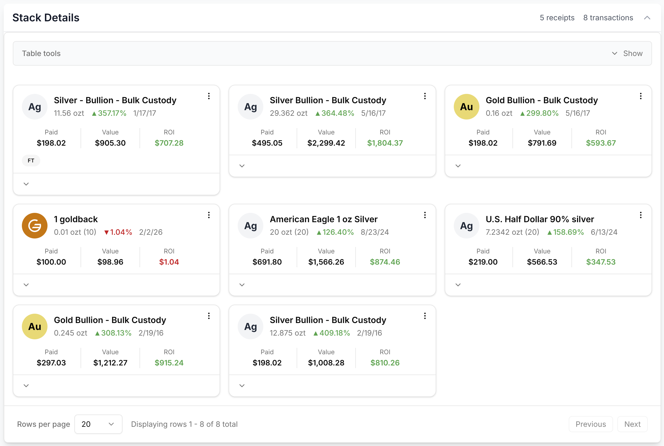The width and height of the screenshot is (664, 446).
Task: Expand details on the 1 goldback card
Action: 26,285
